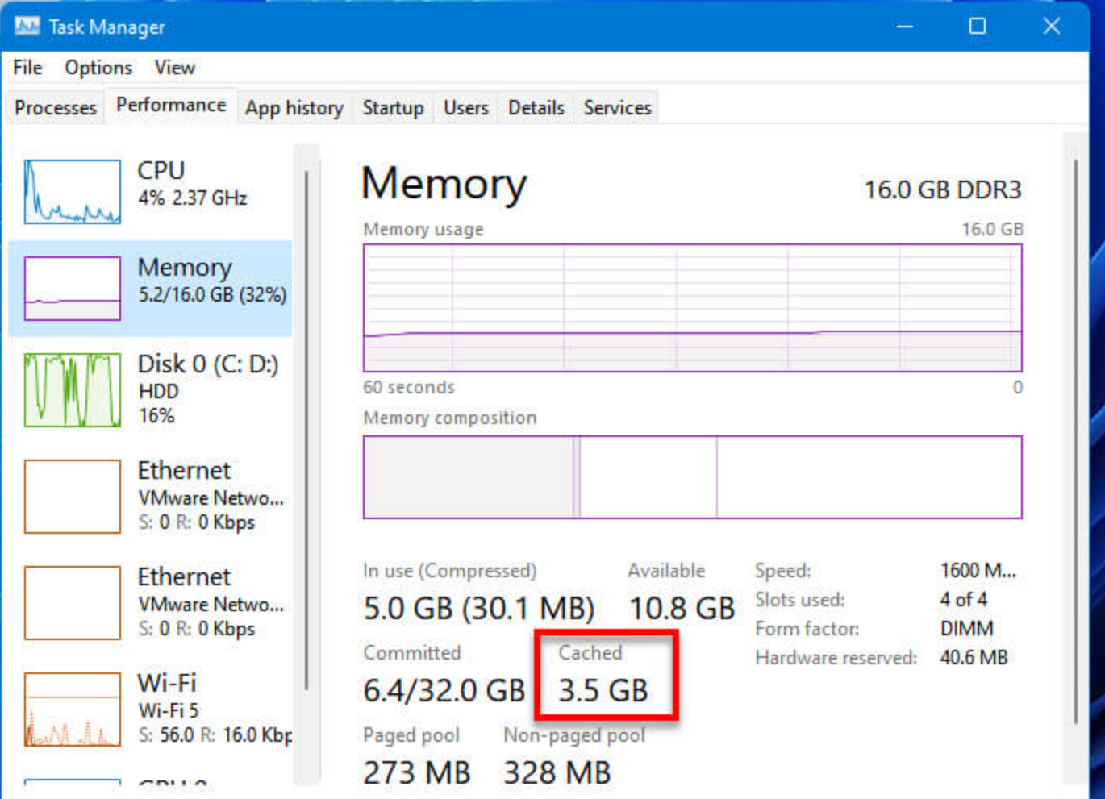Switch to the Processes tab

click(53, 107)
